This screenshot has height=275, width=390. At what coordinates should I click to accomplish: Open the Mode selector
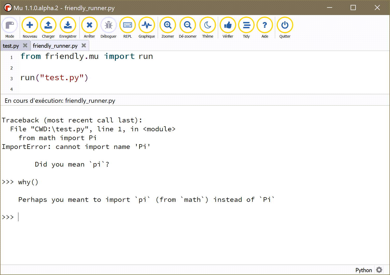click(10, 28)
